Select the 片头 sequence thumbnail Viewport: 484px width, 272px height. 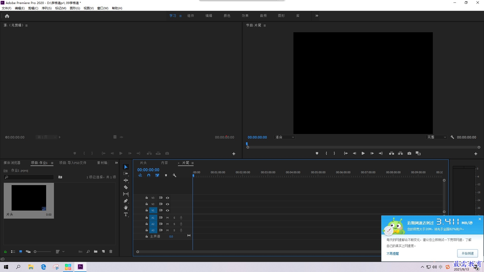[29, 198]
